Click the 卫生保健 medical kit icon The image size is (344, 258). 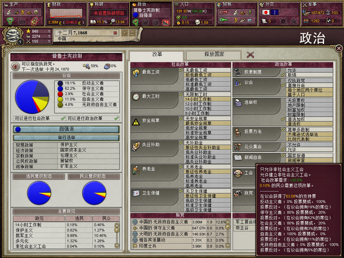(x=136, y=193)
